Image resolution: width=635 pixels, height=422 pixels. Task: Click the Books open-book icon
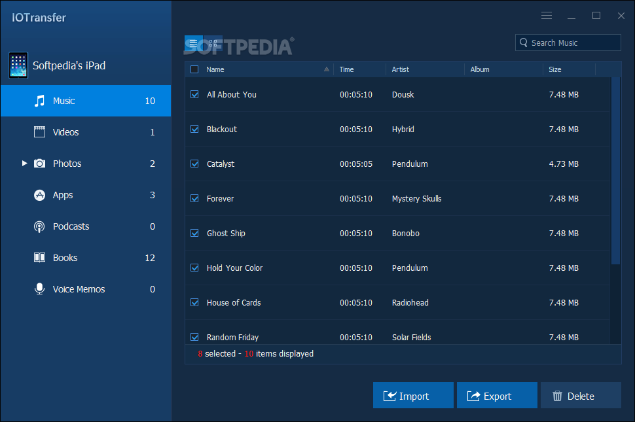pyautogui.click(x=39, y=257)
